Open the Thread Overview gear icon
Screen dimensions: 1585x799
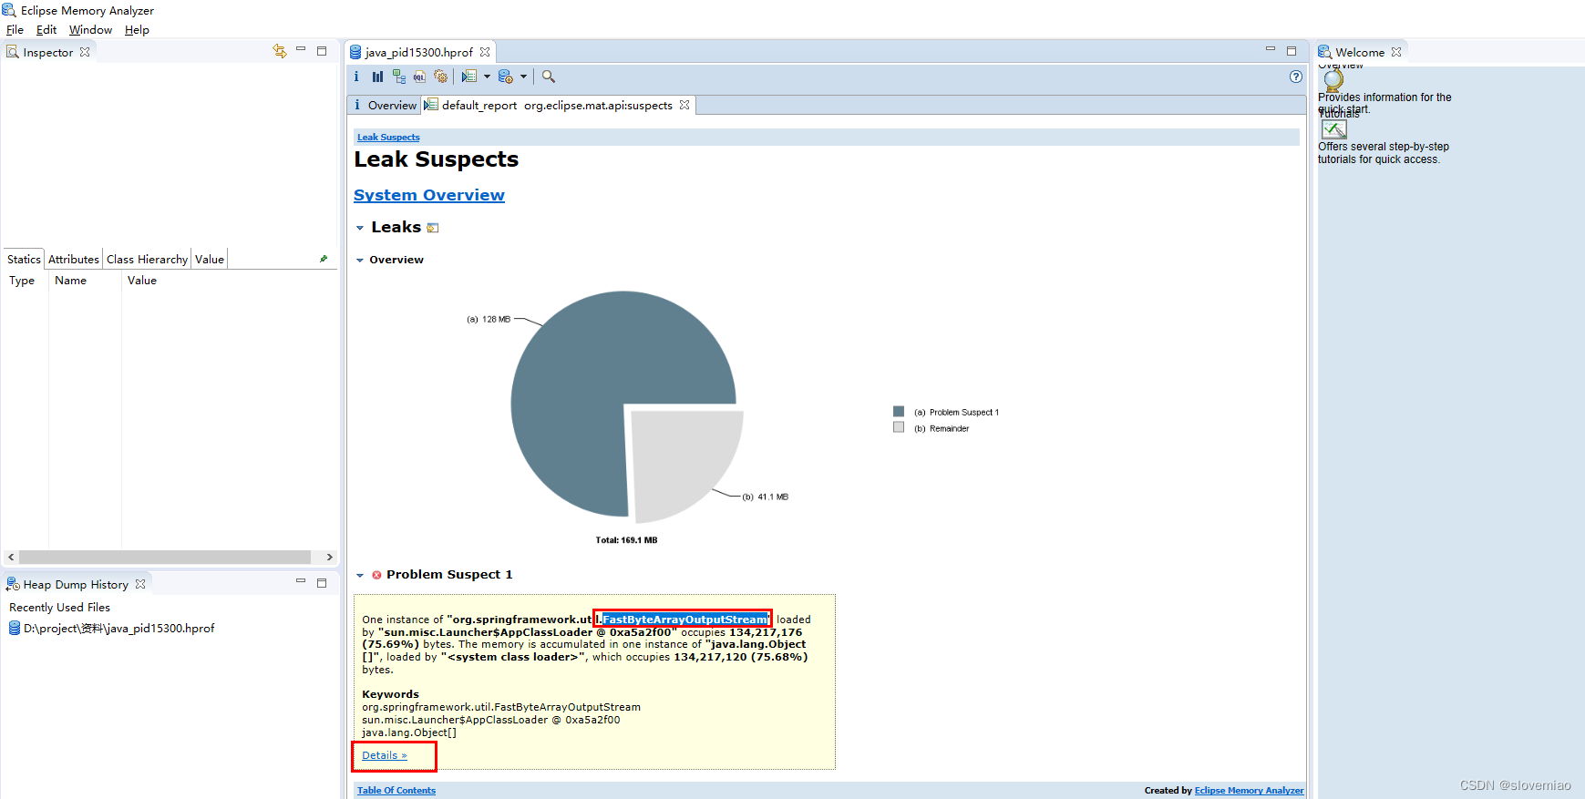[x=441, y=77]
